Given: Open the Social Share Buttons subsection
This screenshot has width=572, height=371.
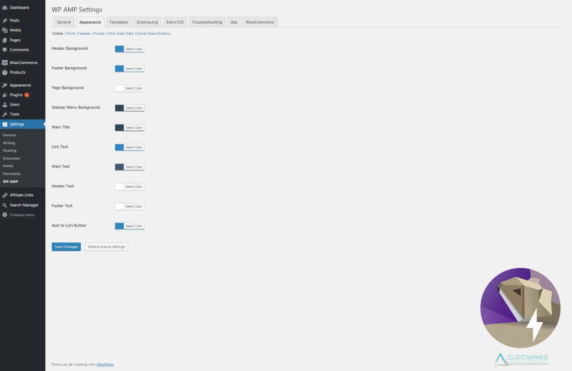Looking at the screenshot, I should pyautogui.click(x=153, y=33).
